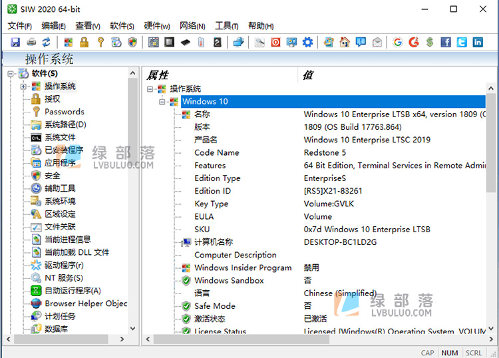The height and width of the screenshot is (358, 499).
Task: Click the green dollar sign toolbar icon
Action: (430, 42)
